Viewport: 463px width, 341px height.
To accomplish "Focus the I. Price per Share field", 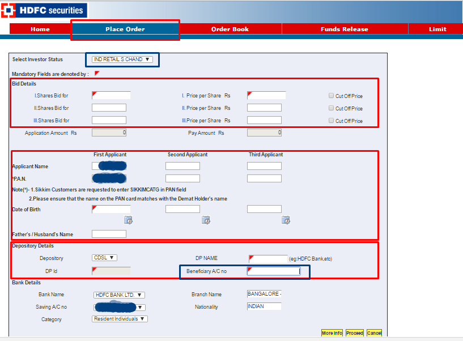I will (x=266, y=95).
